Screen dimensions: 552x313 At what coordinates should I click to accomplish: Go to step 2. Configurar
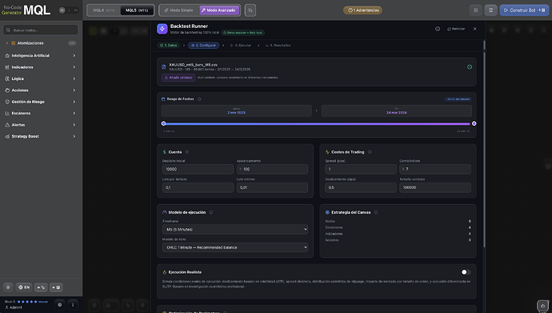pos(203,46)
